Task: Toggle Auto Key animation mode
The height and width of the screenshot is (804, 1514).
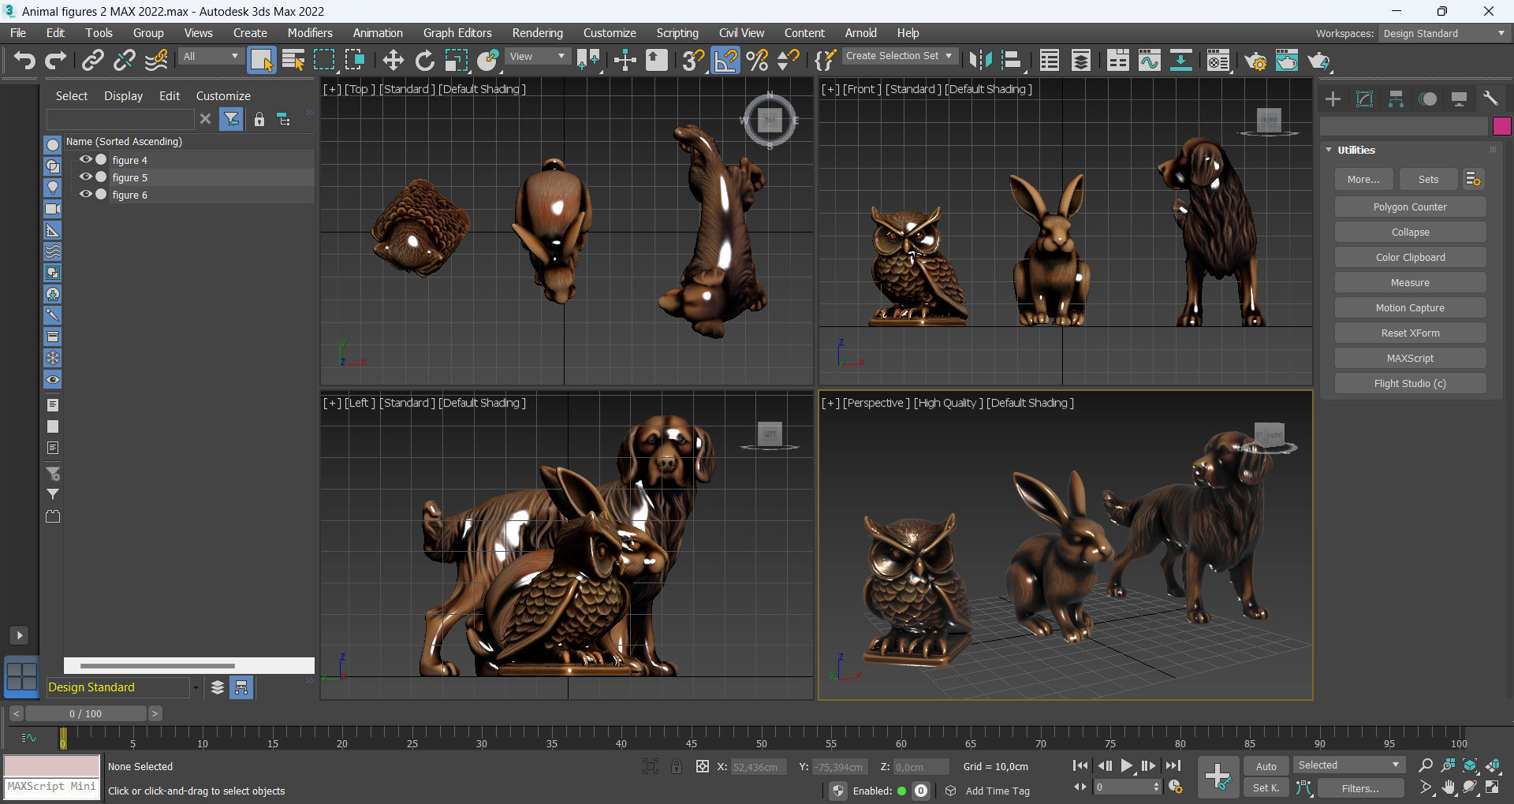Action: pos(1266,766)
